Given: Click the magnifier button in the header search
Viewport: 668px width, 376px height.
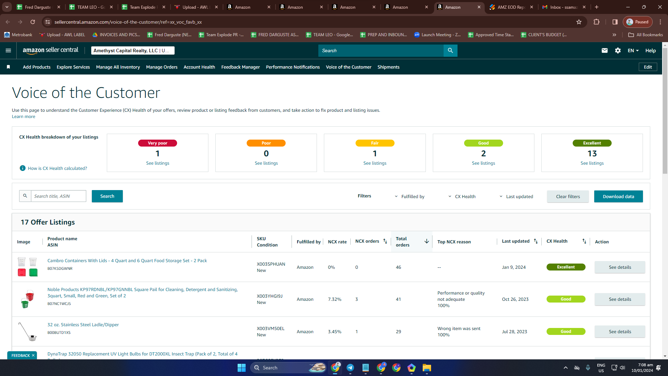Looking at the screenshot, I should pyautogui.click(x=451, y=50).
